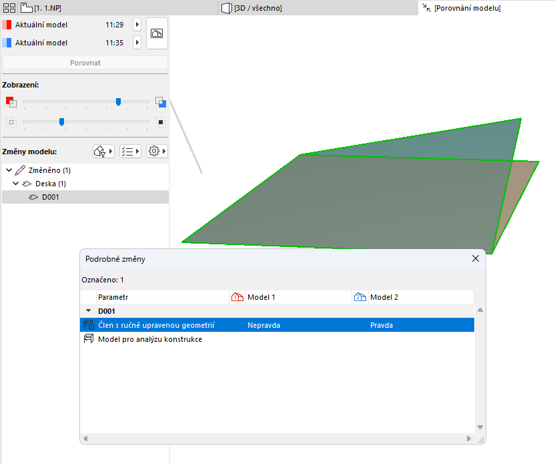Image resolution: width=555 pixels, height=464 pixels.
Task: Select the Člen s ručně upravenou geometrií row
Action: 277,325
